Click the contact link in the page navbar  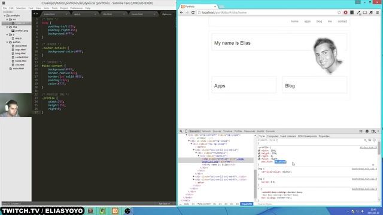[x=342, y=21]
